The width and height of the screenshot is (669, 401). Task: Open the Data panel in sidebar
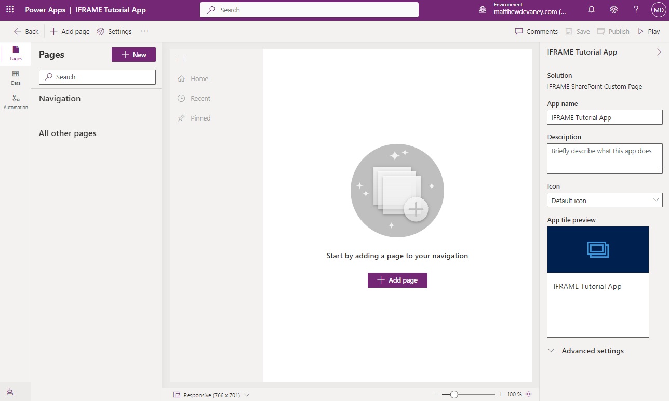16,78
